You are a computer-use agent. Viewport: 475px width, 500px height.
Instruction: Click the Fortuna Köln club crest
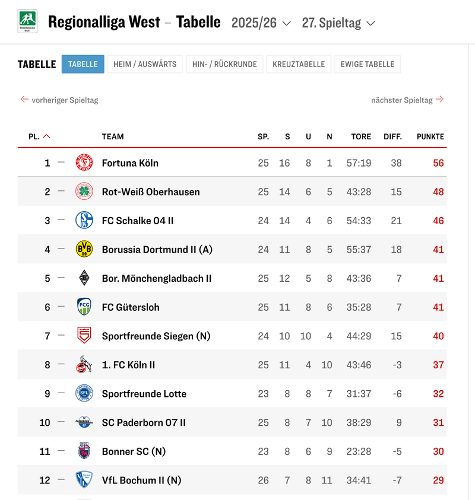[x=84, y=163]
